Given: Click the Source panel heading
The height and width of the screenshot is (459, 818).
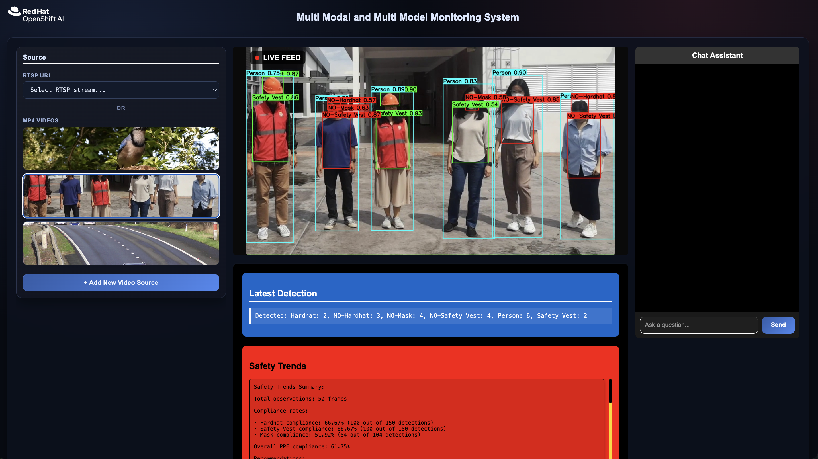Looking at the screenshot, I should (x=34, y=57).
